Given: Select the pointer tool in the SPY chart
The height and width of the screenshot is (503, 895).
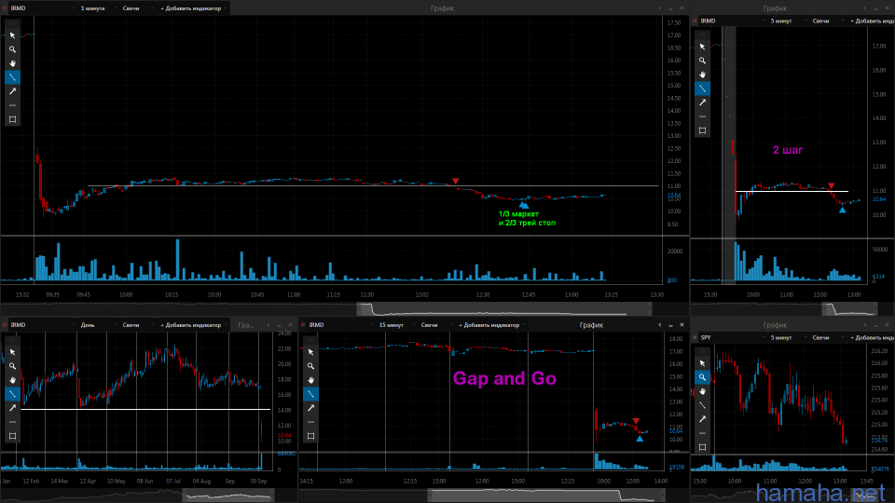Looking at the screenshot, I should point(703,363).
